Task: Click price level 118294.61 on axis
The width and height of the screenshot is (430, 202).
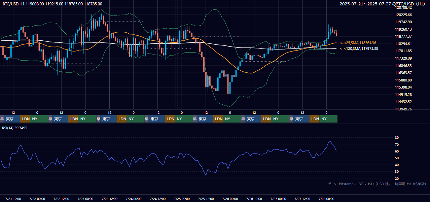Action: point(404,44)
